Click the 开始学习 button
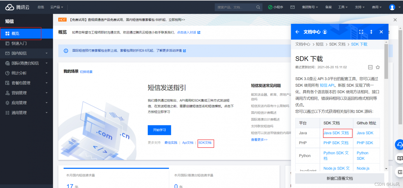Image resolution: width=403 pixels, height=188 pixels. [x=159, y=130]
